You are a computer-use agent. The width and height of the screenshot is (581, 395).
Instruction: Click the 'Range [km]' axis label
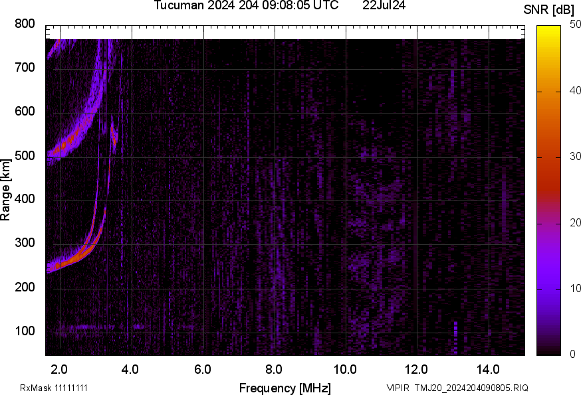click(x=5, y=190)
